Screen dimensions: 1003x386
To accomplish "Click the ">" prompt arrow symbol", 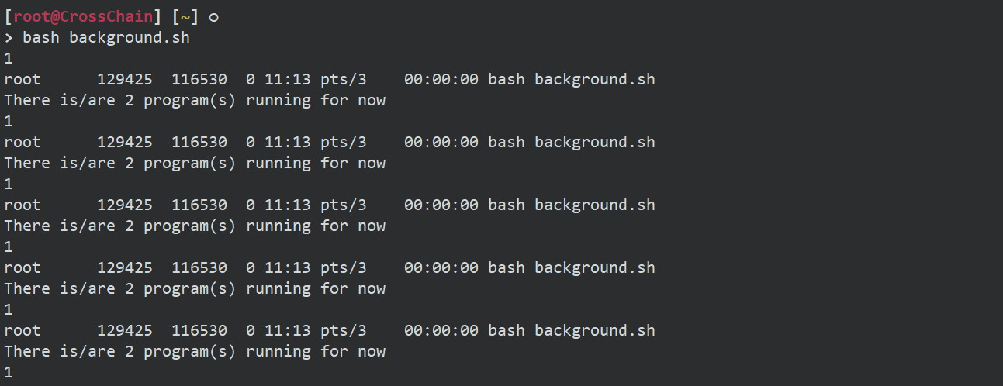I will 9,37.
